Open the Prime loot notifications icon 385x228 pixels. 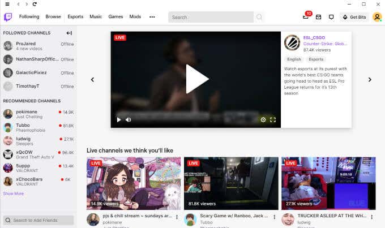306,17
